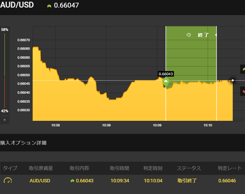Viewport: 245px width, 194px height.
Task: Click the 10:08 time axis label
Action: point(56,125)
